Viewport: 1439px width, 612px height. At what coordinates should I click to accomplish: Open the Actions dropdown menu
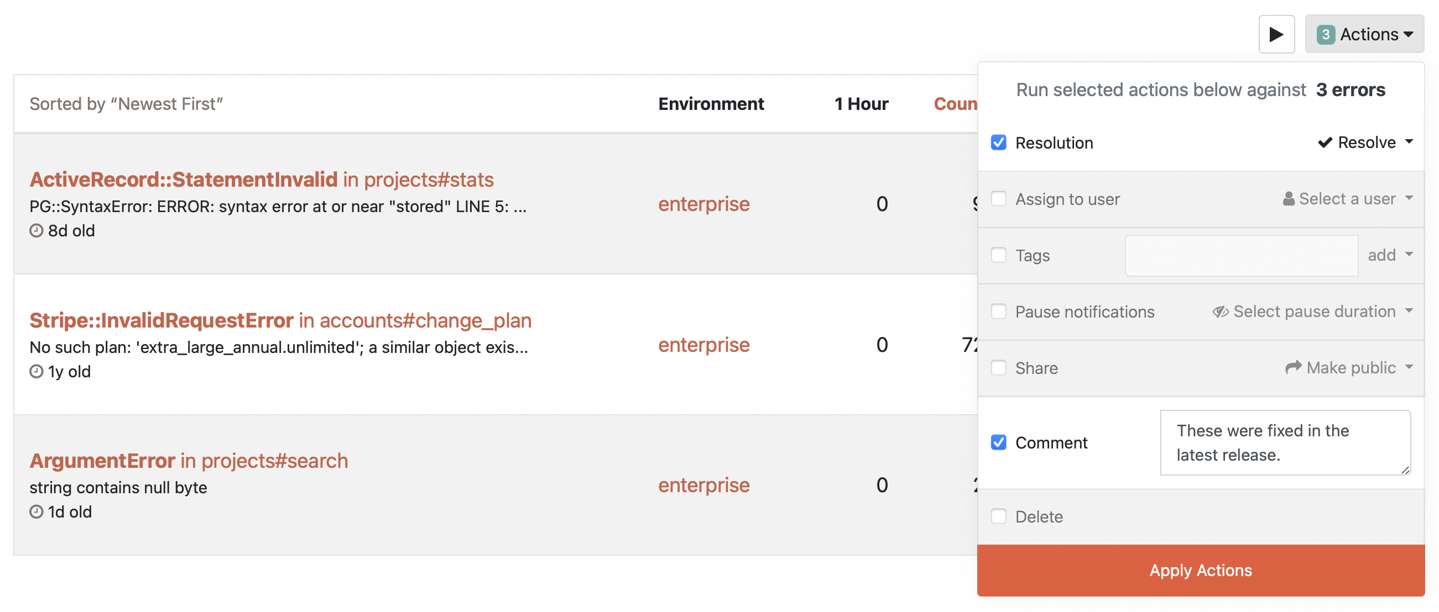(1364, 35)
